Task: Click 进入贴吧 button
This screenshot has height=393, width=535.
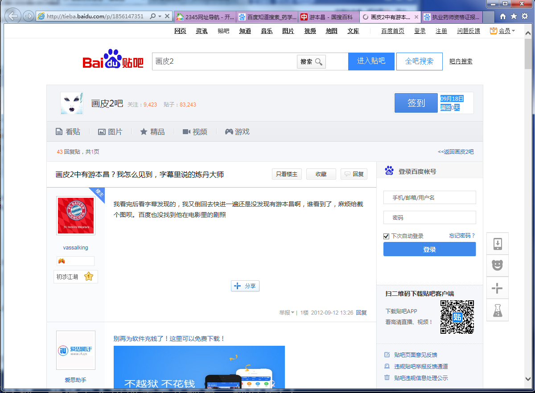Action: [x=371, y=61]
